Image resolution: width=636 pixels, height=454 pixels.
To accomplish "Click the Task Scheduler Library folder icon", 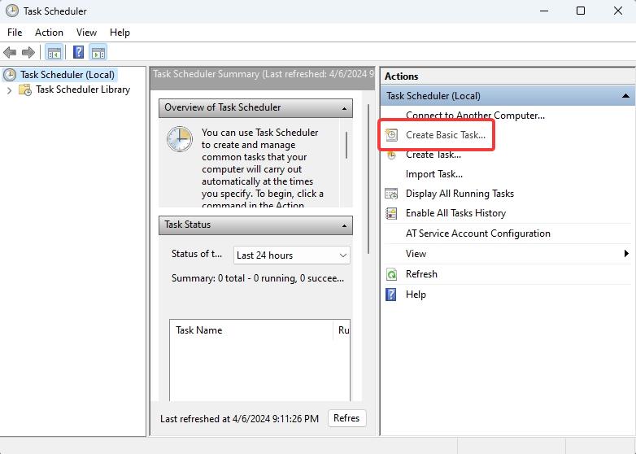I will click(x=25, y=89).
